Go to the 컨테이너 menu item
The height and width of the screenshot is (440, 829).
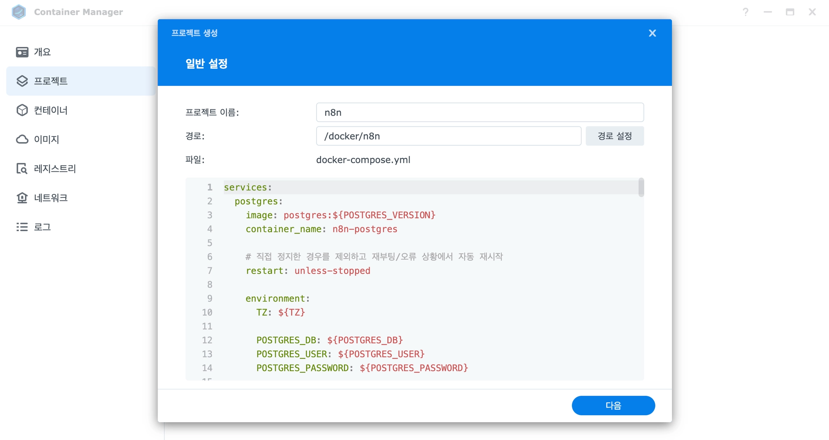81,110
